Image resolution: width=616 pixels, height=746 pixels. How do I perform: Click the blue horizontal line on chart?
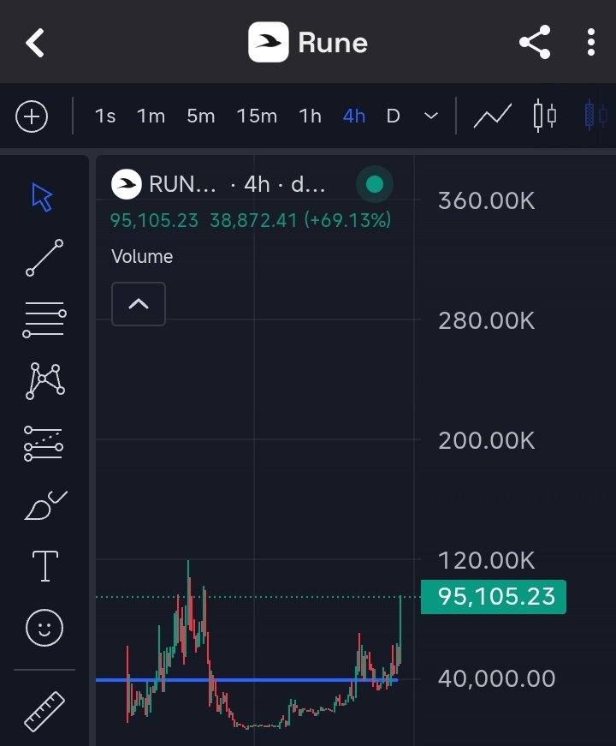point(246,680)
